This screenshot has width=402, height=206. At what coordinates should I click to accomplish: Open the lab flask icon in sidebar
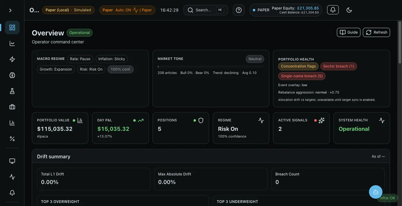pyautogui.click(x=12, y=91)
